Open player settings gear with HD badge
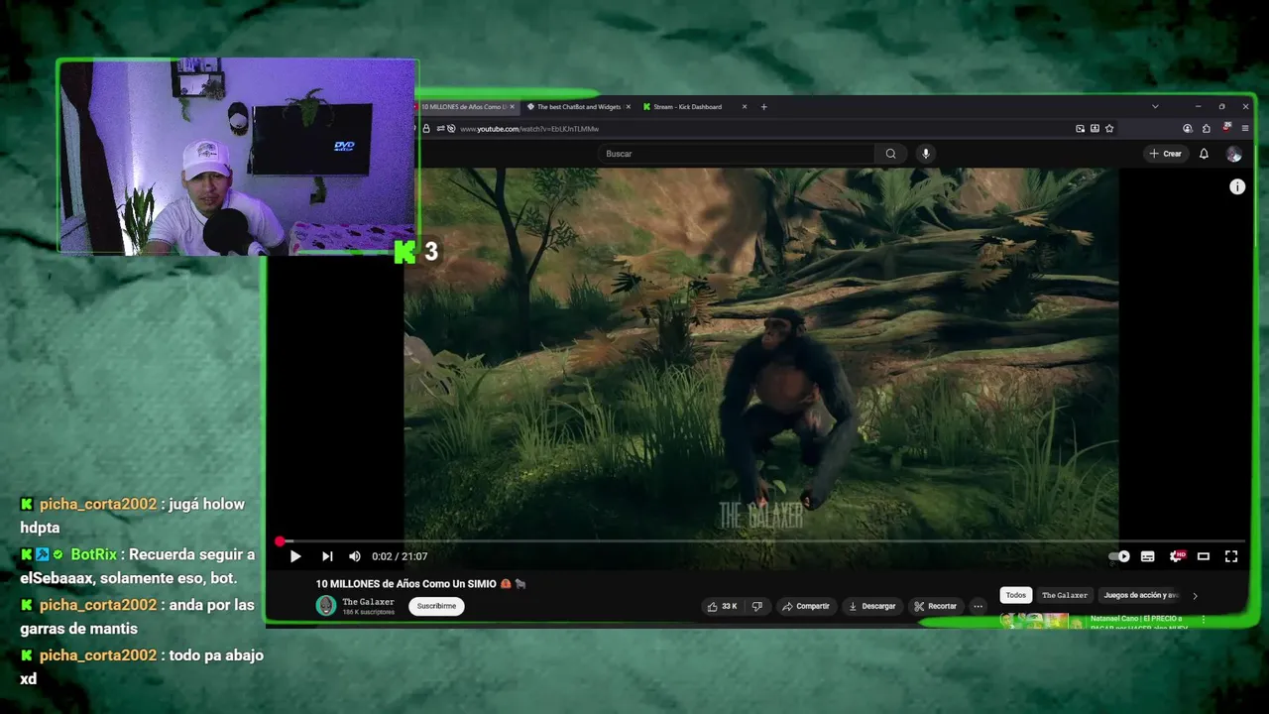The image size is (1269, 714). (x=1177, y=556)
